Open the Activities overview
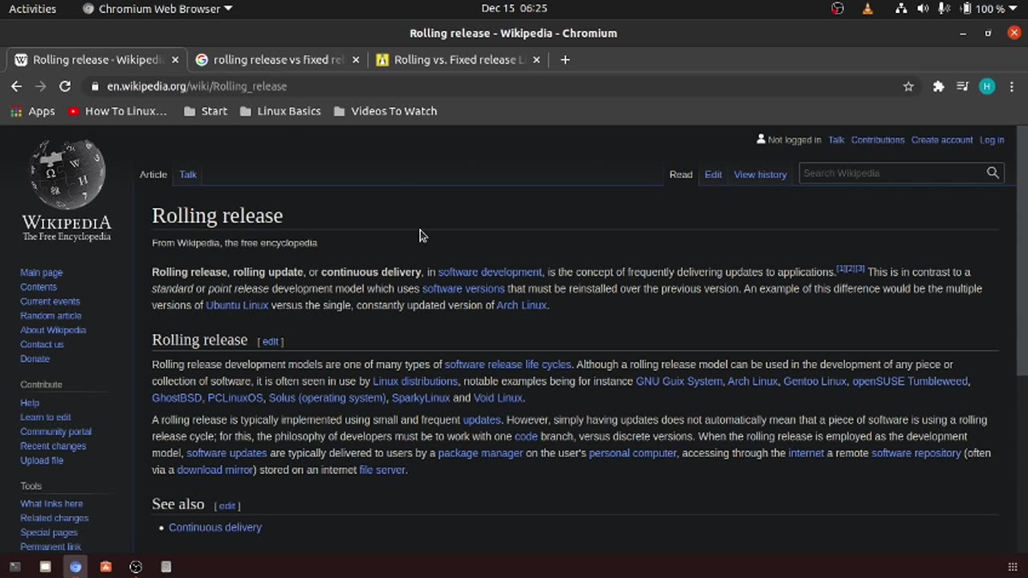 [x=32, y=9]
